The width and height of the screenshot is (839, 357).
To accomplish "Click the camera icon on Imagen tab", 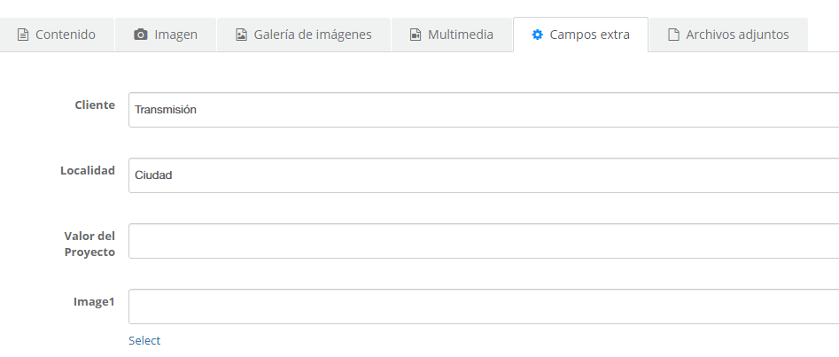I will [x=140, y=35].
